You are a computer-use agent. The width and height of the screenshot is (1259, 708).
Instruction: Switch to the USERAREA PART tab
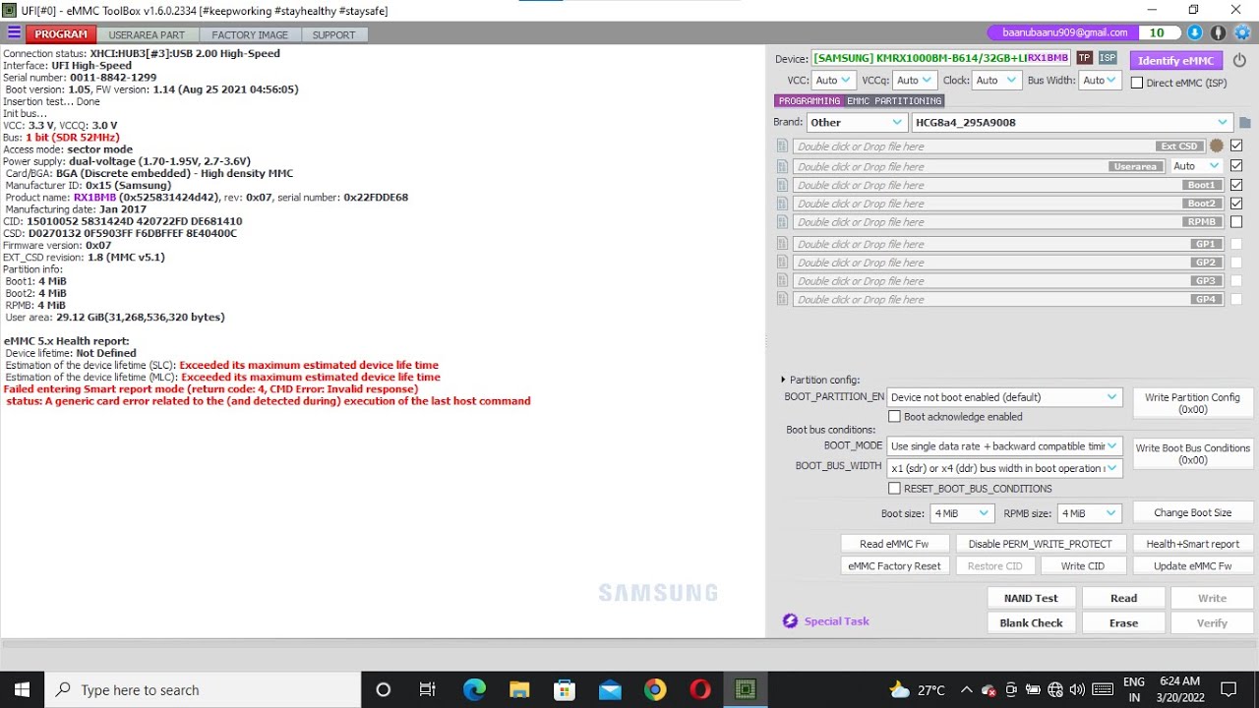(x=147, y=34)
